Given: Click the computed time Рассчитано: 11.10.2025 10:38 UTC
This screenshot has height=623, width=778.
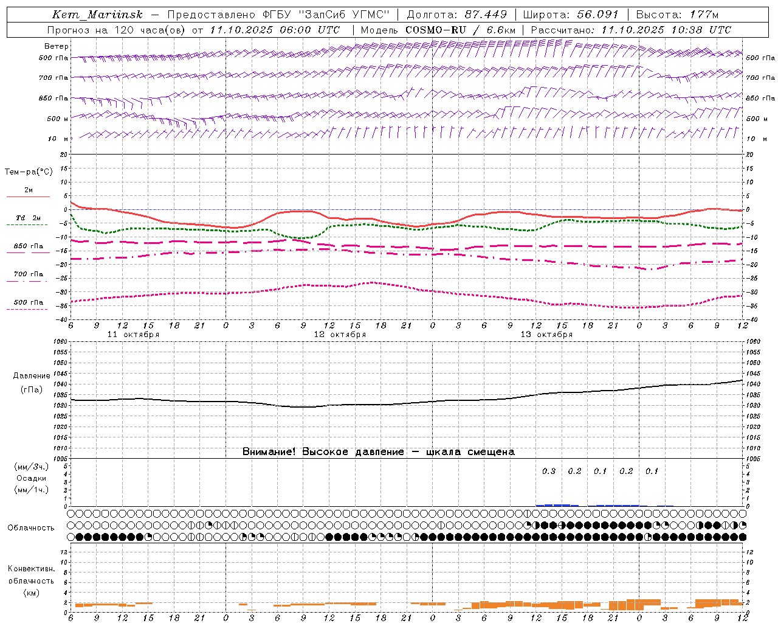Looking at the screenshot, I should point(631,30).
